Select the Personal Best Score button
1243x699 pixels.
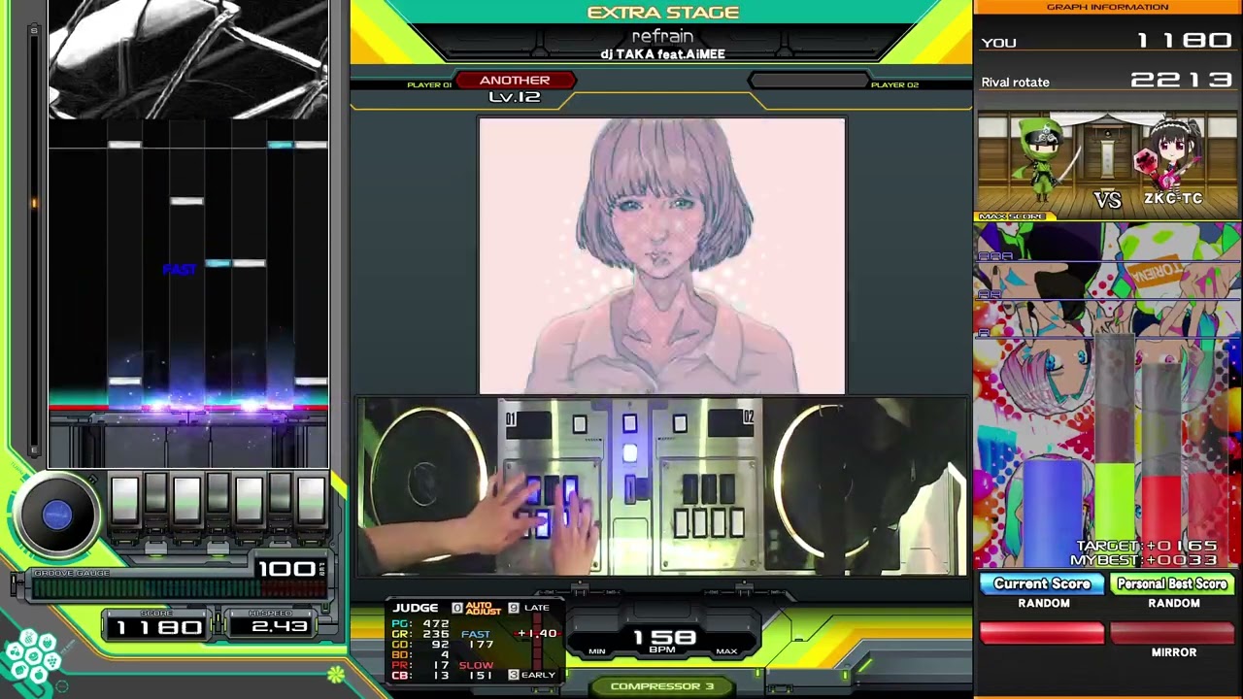tap(1172, 584)
